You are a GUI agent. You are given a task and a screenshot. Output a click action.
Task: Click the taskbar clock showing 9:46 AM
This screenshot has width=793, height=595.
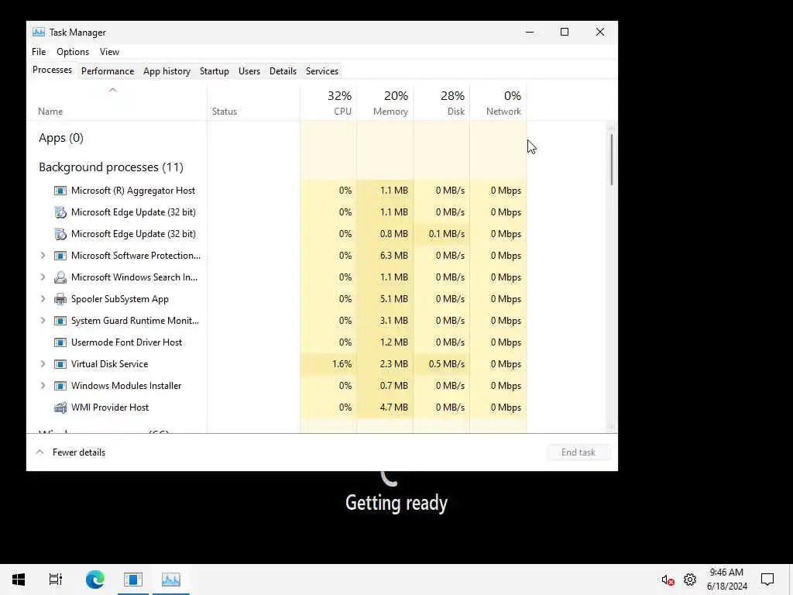(726, 580)
